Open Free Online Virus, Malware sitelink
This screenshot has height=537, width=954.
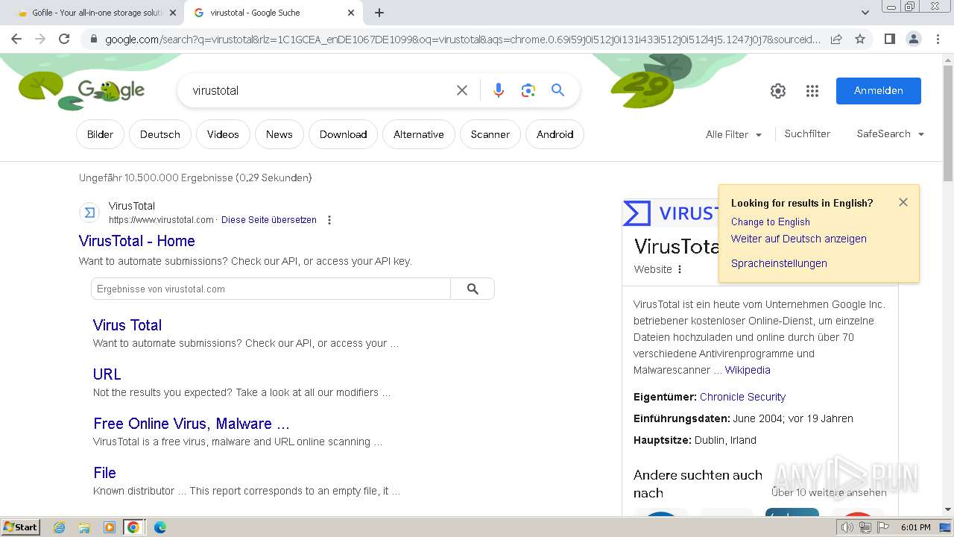click(192, 424)
